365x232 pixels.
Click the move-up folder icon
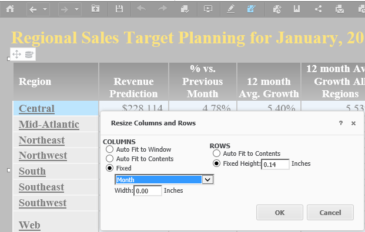(x=95, y=9)
